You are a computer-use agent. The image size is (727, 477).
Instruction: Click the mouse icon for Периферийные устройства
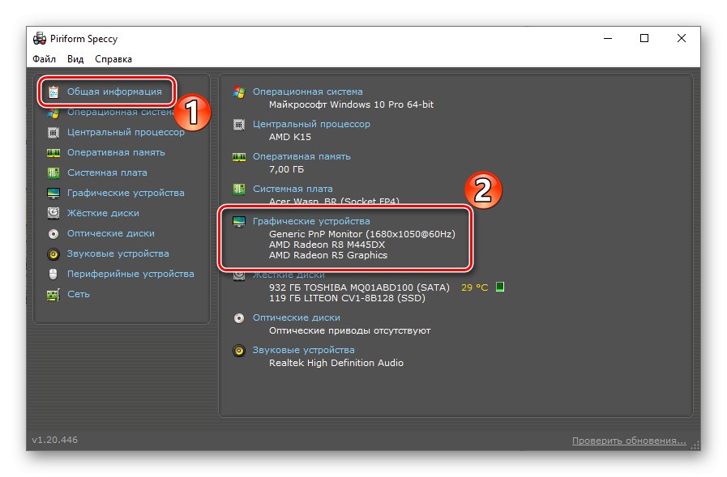coord(53,275)
